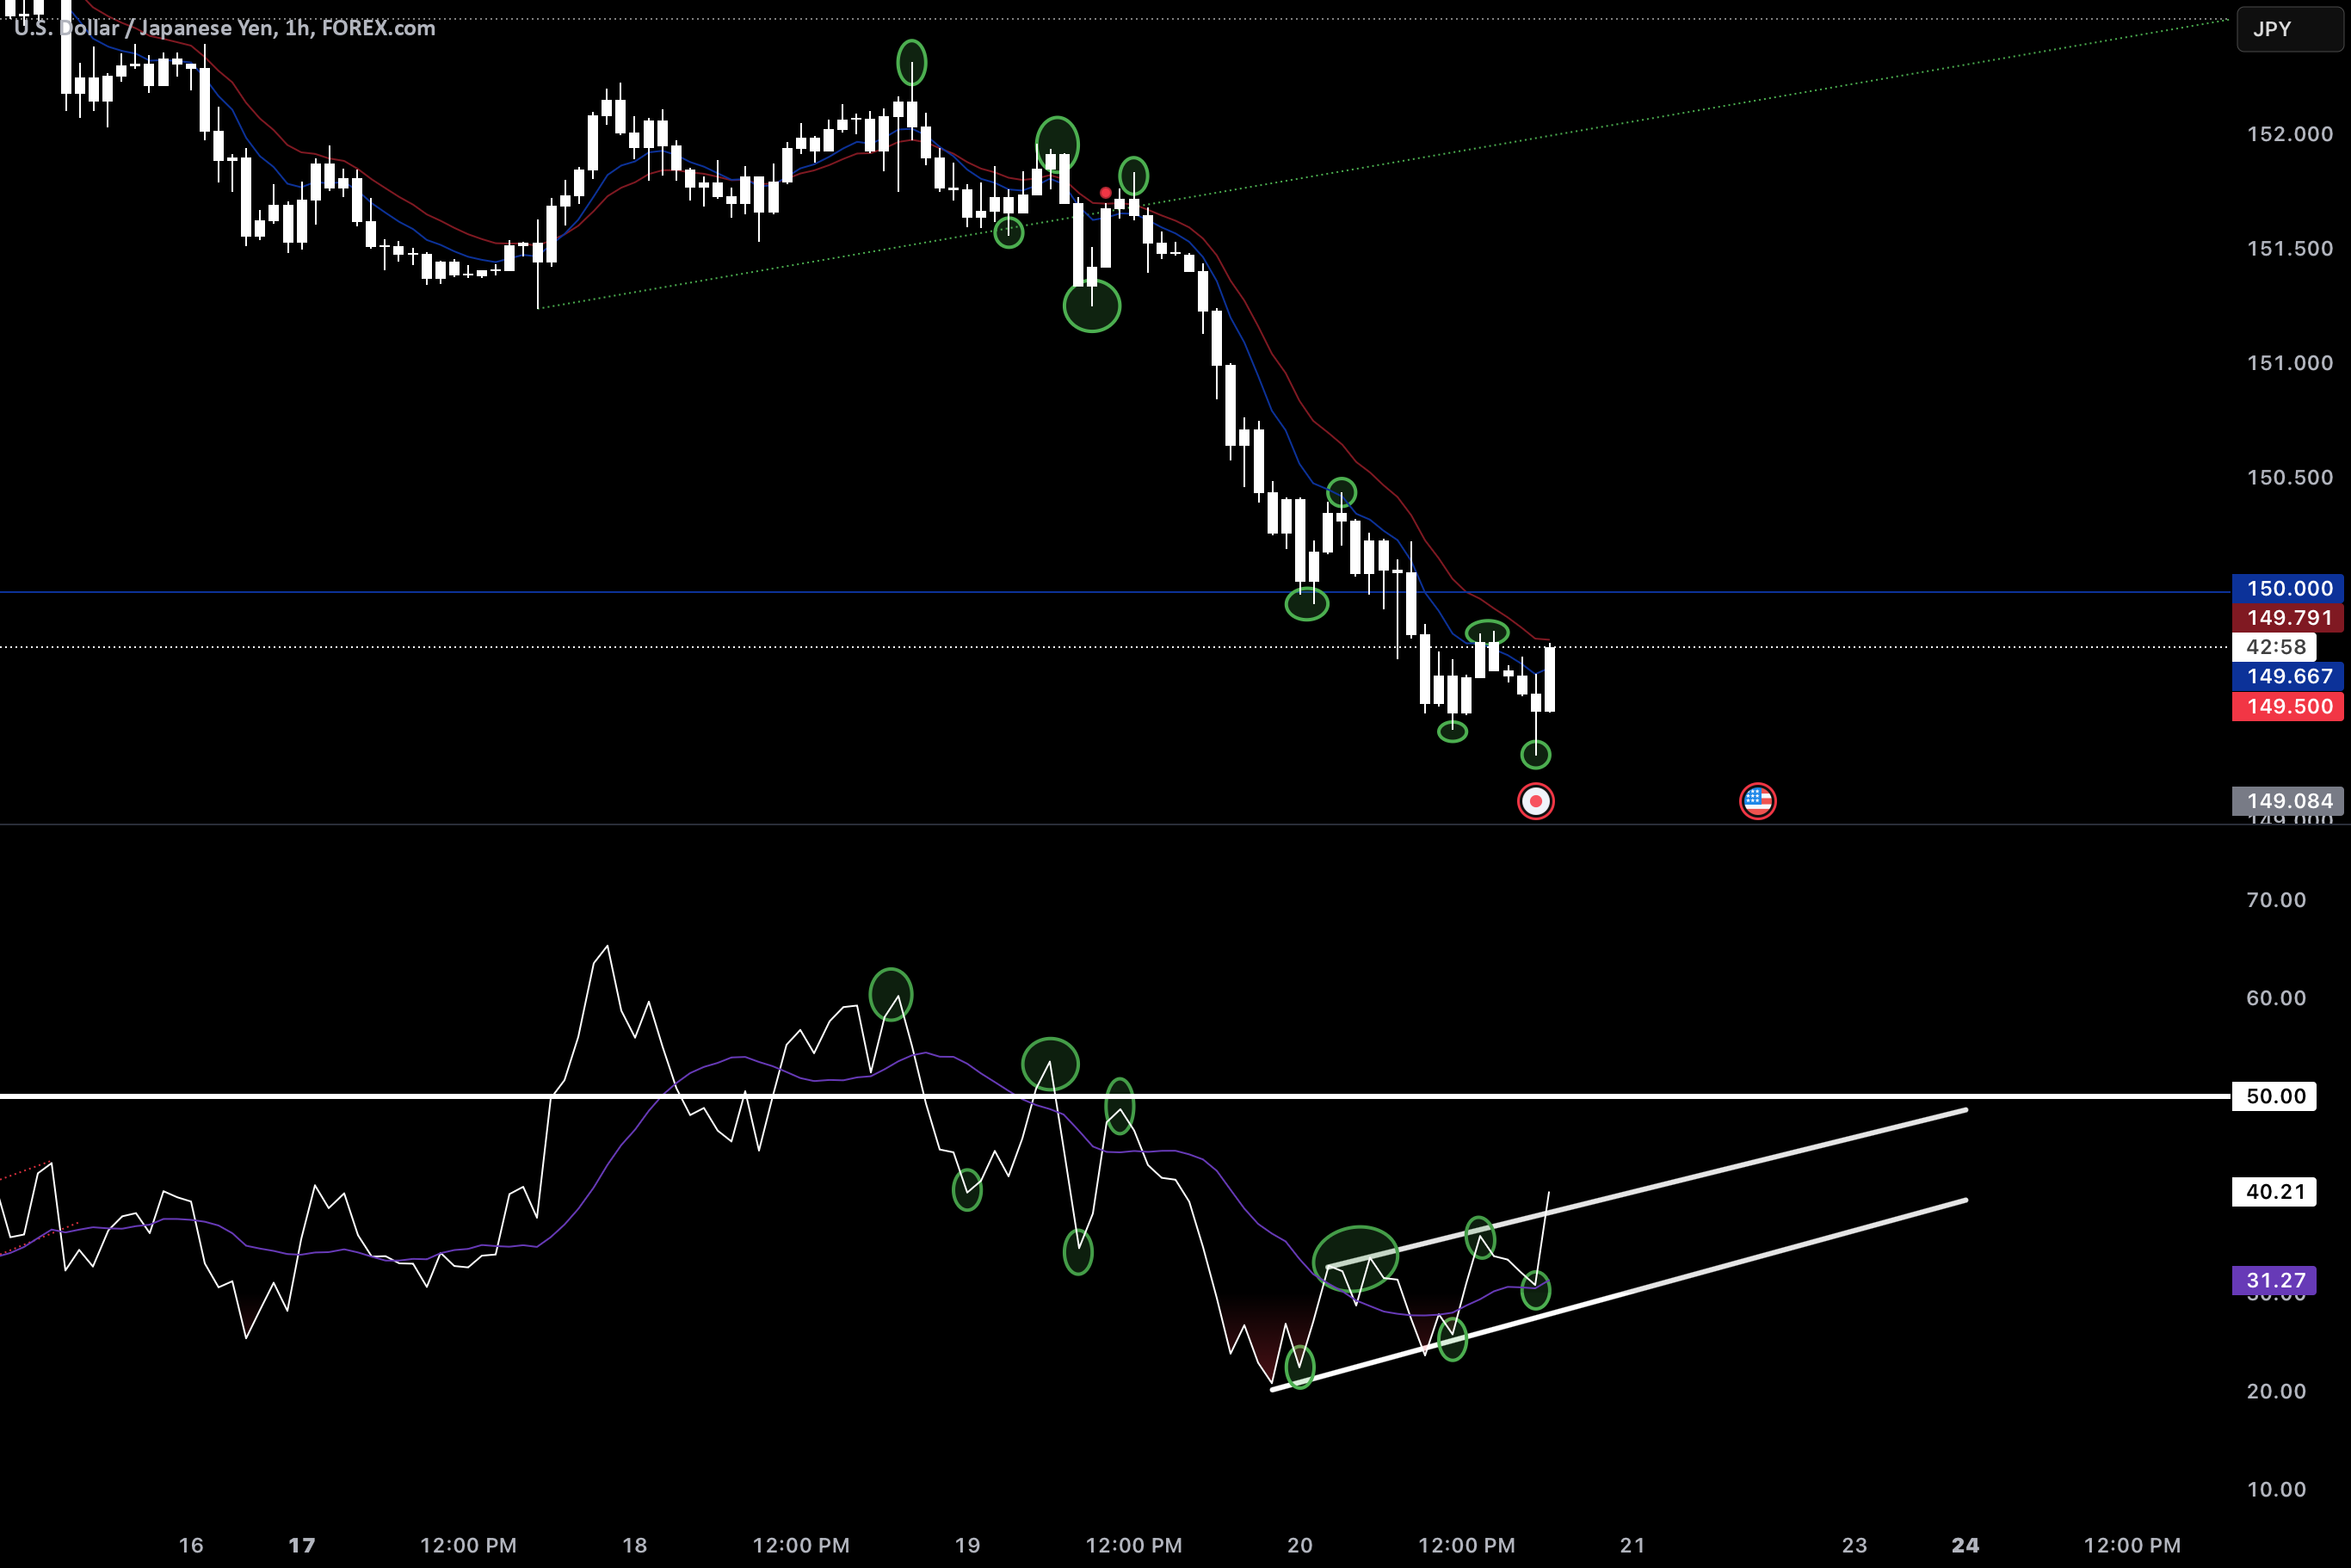Image resolution: width=2351 pixels, height=1568 pixels.
Task: Click the 149.084 grey price label
Action: (x=2287, y=801)
